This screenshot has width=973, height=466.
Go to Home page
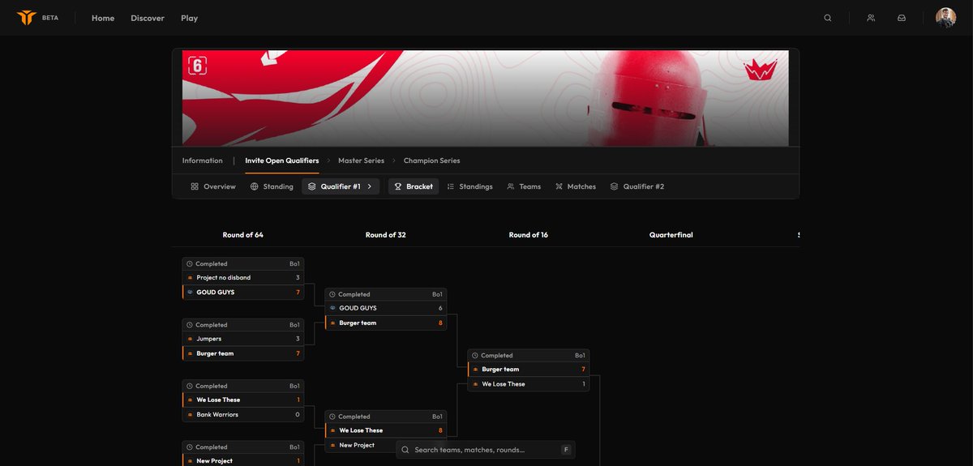click(103, 18)
